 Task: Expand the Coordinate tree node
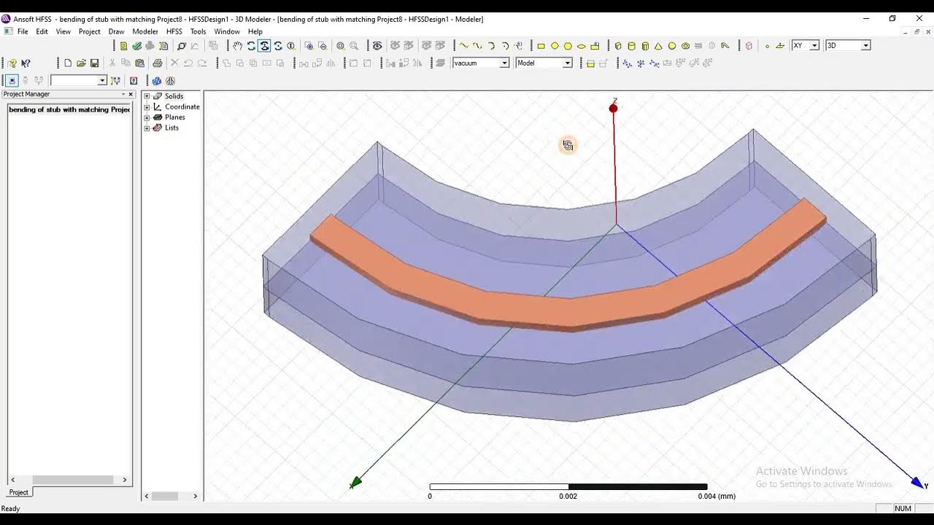click(x=147, y=107)
